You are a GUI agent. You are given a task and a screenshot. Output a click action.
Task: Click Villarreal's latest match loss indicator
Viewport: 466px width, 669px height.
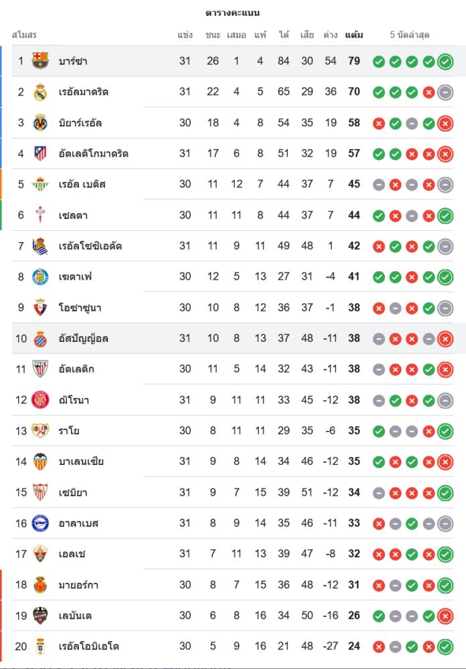click(x=445, y=123)
